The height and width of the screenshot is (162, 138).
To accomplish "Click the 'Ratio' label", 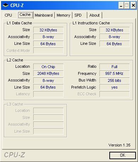I will click(92, 66).
